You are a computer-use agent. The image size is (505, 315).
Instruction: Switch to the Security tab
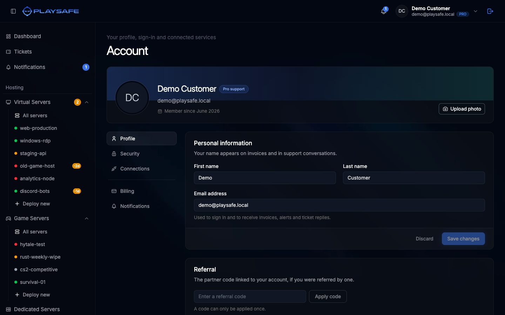point(142,154)
